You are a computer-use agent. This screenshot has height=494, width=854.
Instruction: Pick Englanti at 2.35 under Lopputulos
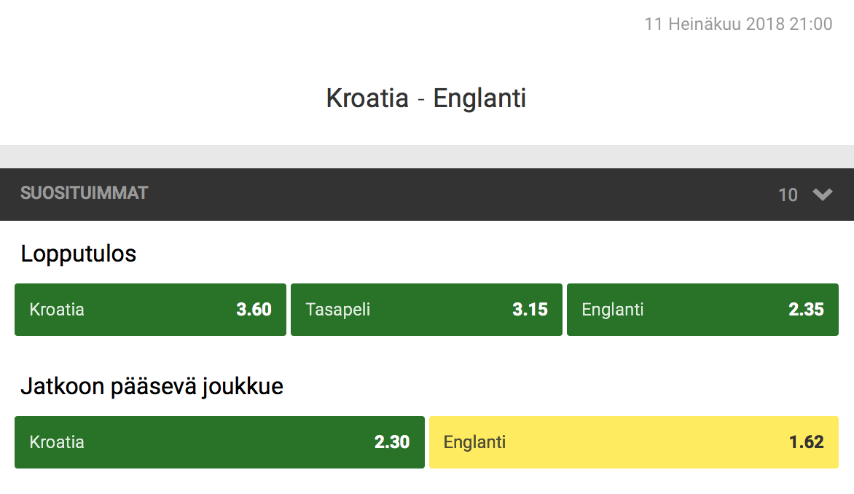pyautogui.click(x=702, y=310)
